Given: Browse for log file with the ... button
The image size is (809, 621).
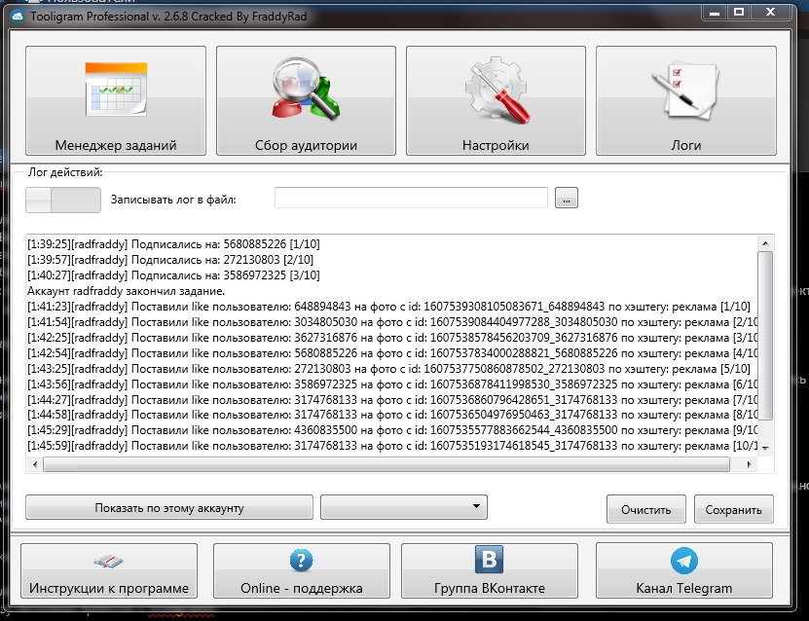Looking at the screenshot, I should pos(567,198).
